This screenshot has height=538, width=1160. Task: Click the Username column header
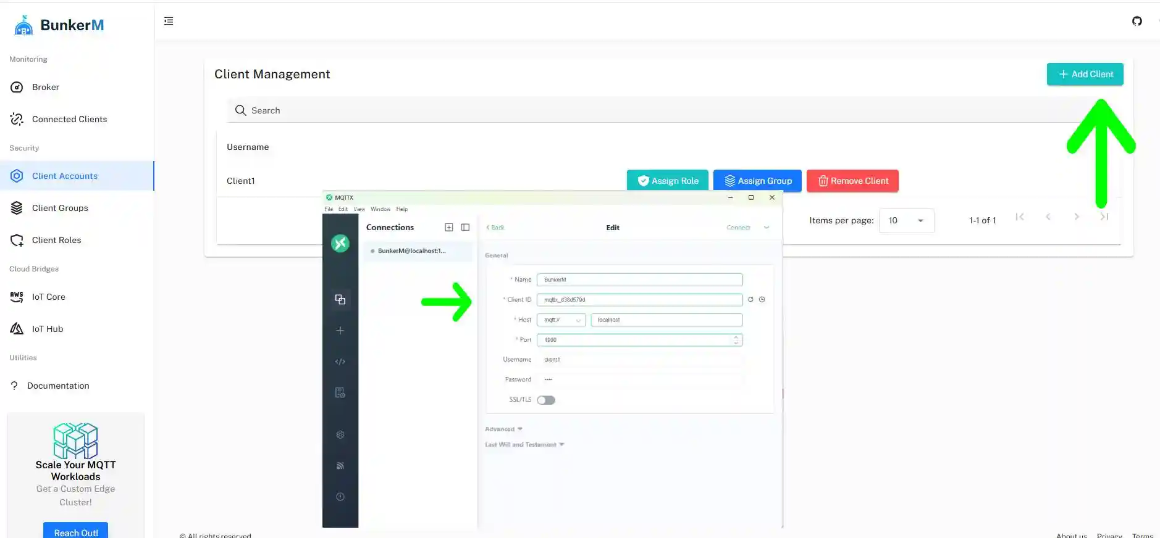pos(248,147)
